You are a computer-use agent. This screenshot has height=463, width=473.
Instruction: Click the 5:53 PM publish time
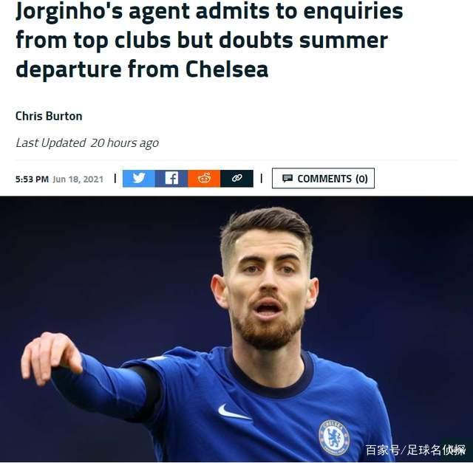32,179
